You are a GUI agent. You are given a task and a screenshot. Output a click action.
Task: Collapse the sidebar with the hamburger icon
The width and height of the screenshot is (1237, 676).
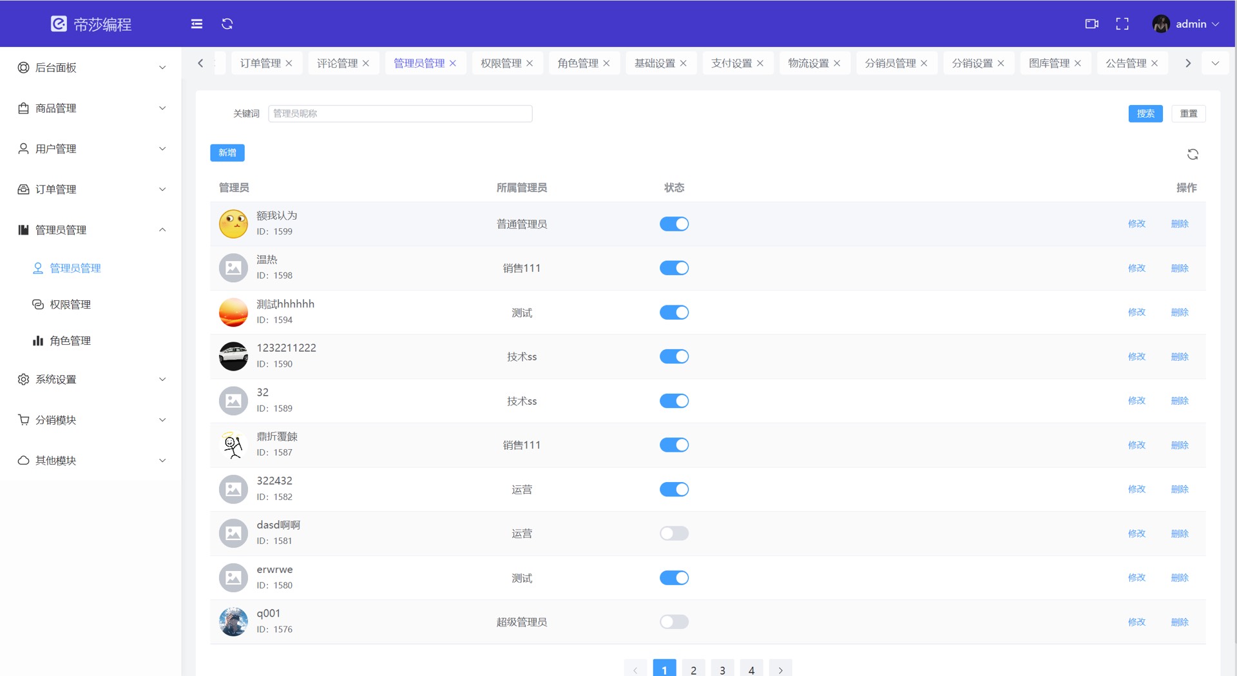coord(197,24)
